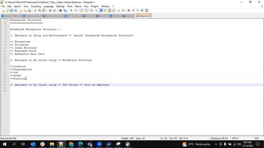This screenshot has width=264, height=148.
Task: Click 'Windows (CR LF)' in the status bar
Action: 219,138
